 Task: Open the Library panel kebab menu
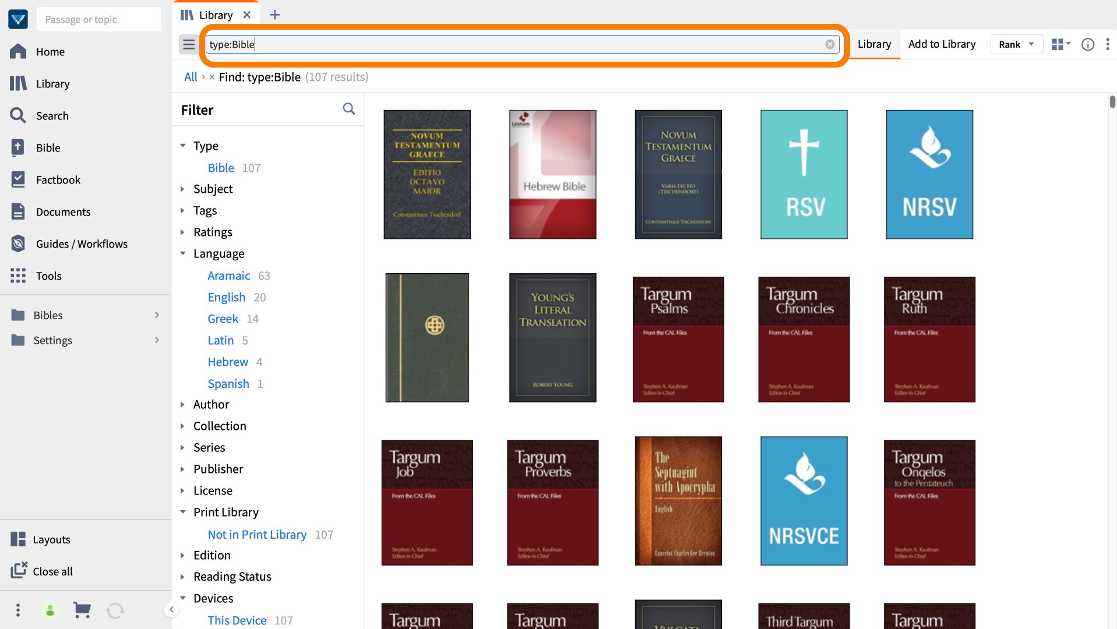[x=1108, y=44]
